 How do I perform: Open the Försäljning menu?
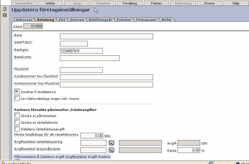coord(130,3)
